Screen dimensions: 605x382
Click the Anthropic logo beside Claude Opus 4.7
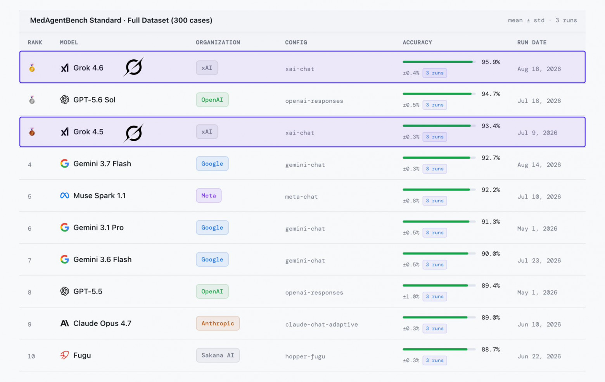tap(65, 323)
